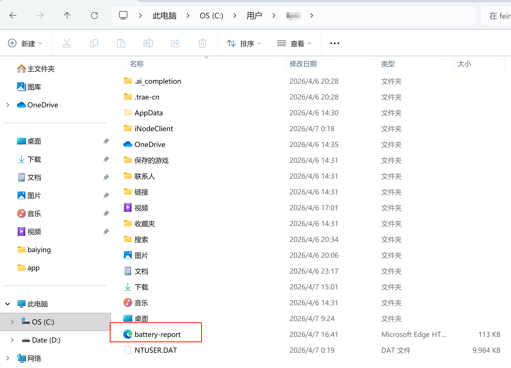Navigate back with the left arrow

pyautogui.click(x=13, y=16)
